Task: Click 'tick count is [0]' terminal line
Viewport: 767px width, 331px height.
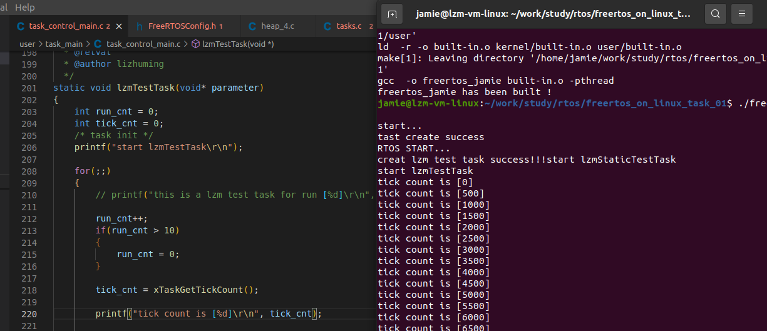Action: point(425,182)
